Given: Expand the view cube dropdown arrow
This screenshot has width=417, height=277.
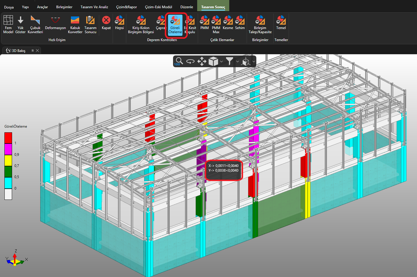Looking at the screenshot, I should [x=222, y=61].
